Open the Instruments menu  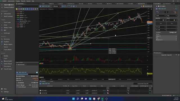(11, 1)
